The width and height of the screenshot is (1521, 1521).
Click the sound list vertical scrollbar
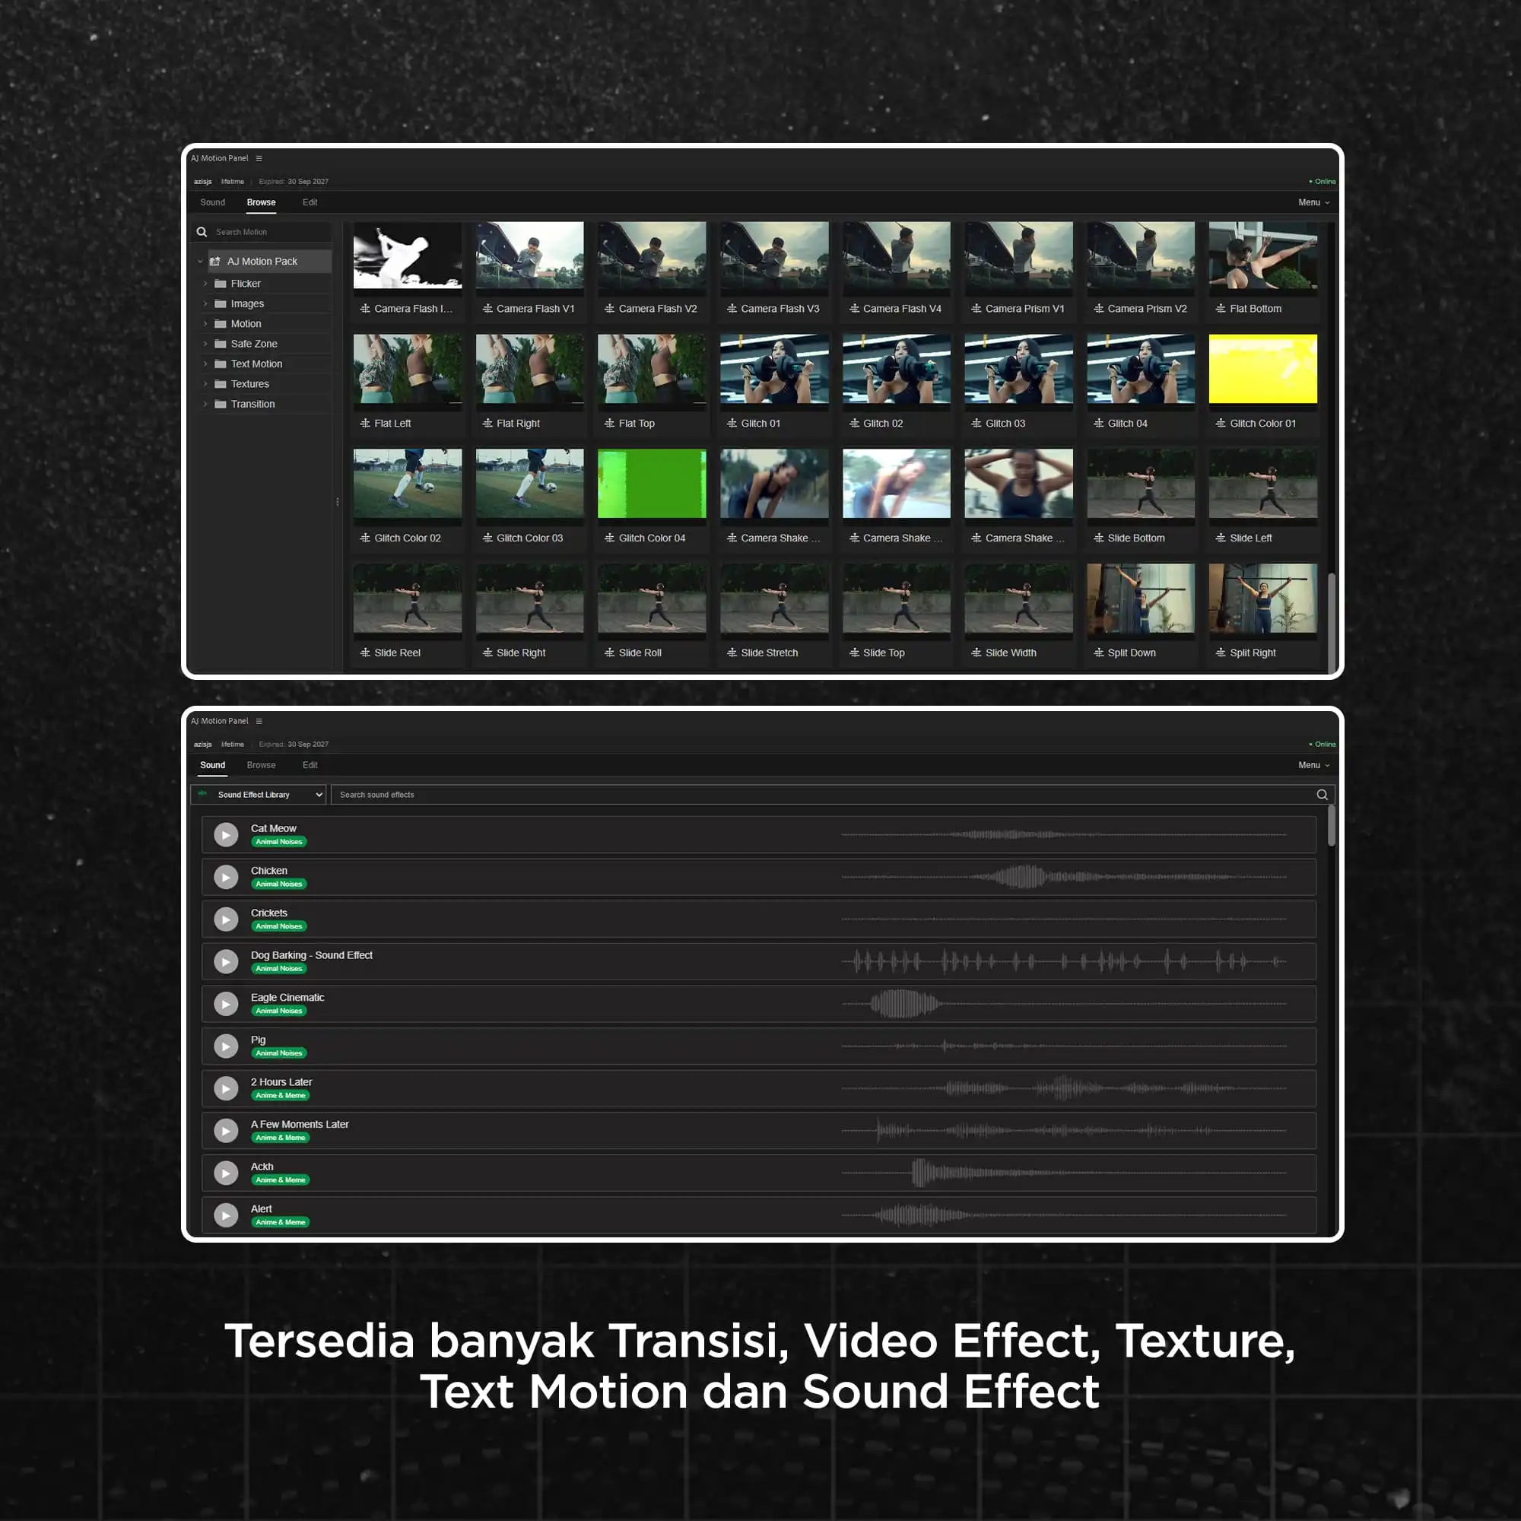(x=1332, y=826)
